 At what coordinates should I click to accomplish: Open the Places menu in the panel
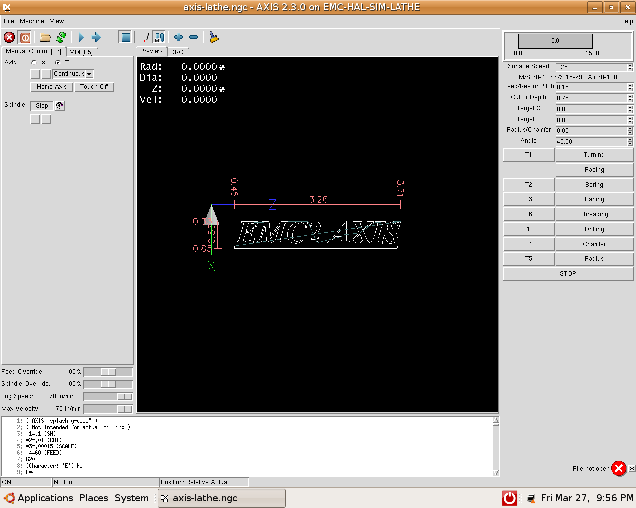point(94,498)
